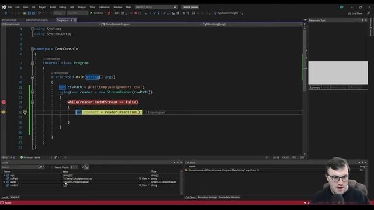Click the Save All toolbar icon

click(x=34, y=13)
